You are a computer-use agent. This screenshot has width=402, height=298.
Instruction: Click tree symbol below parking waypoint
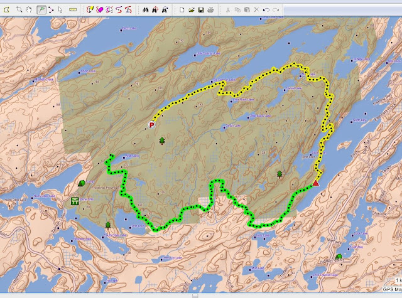(x=162, y=141)
